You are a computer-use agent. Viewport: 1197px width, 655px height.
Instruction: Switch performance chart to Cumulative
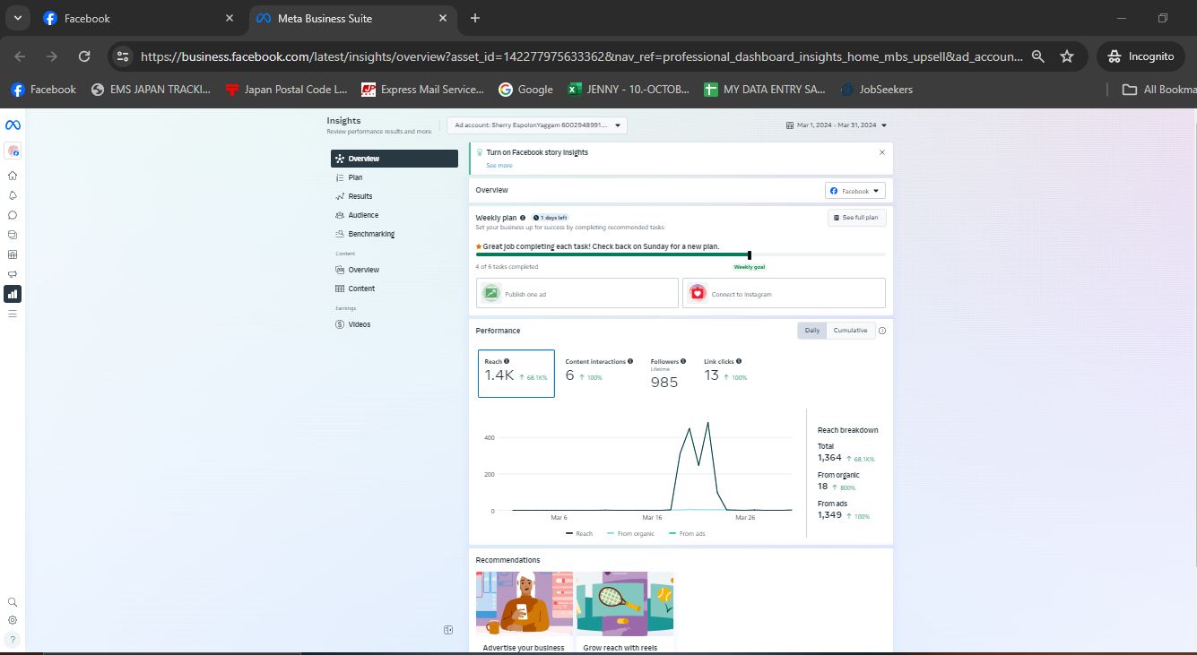tap(850, 331)
